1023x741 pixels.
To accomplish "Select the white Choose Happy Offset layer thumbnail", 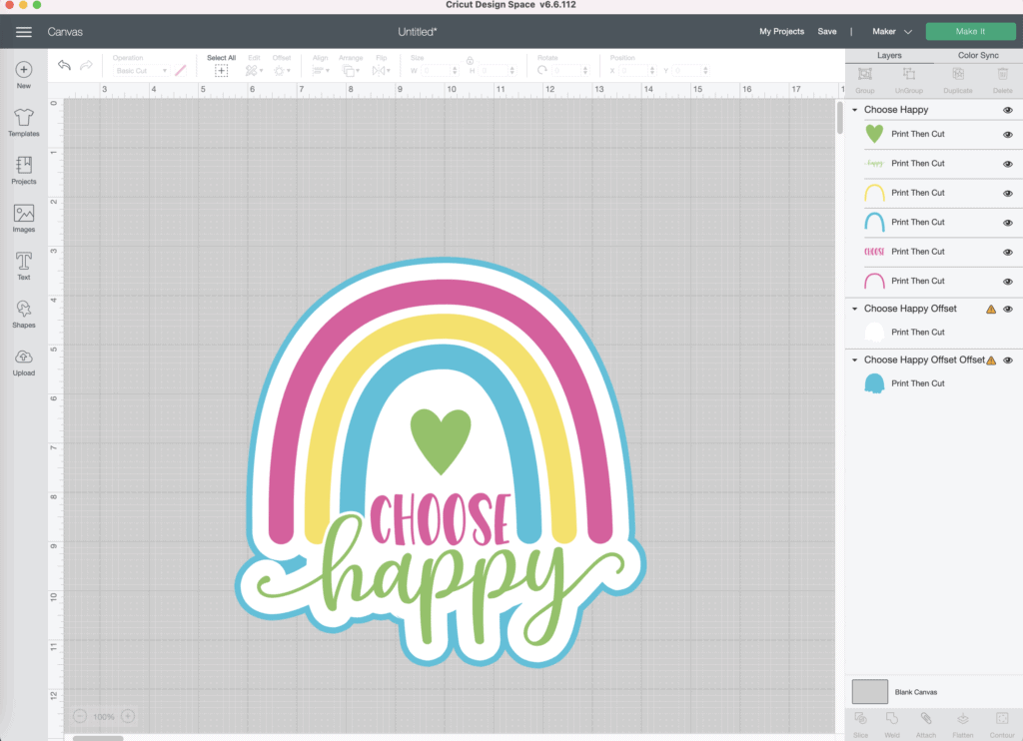I will pos(874,332).
